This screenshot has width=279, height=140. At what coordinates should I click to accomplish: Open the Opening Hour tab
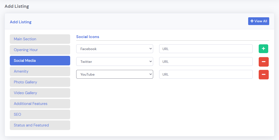[x=40, y=50]
